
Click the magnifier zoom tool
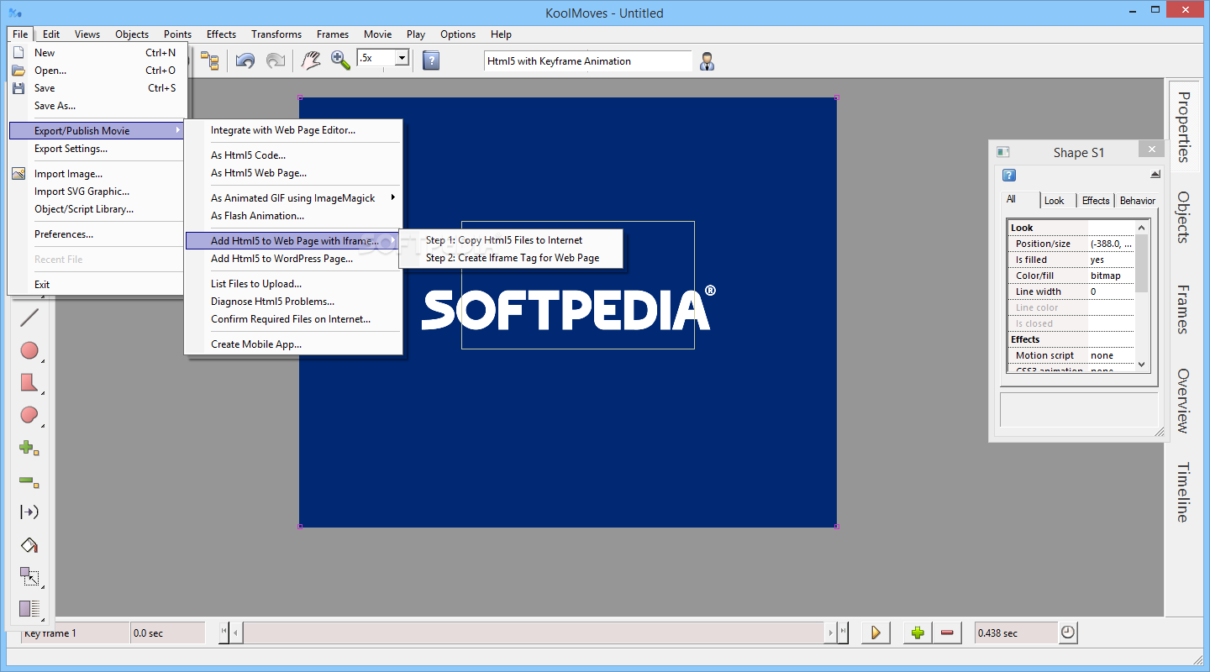click(x=340, y=60)
